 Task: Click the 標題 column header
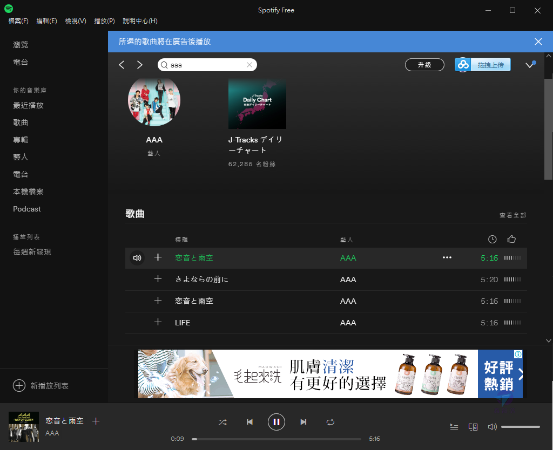181,240
